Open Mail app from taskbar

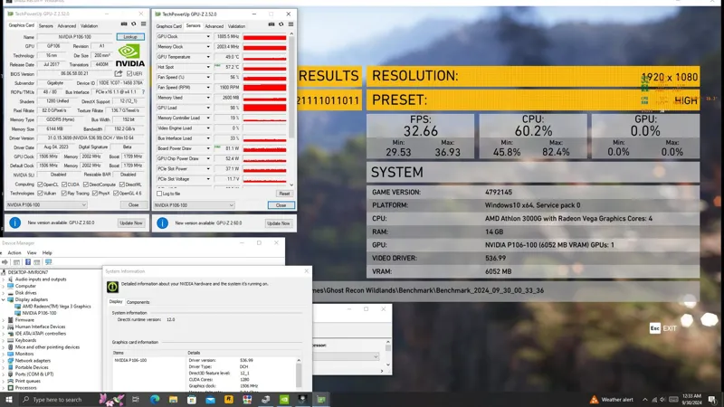pos(210,400)
